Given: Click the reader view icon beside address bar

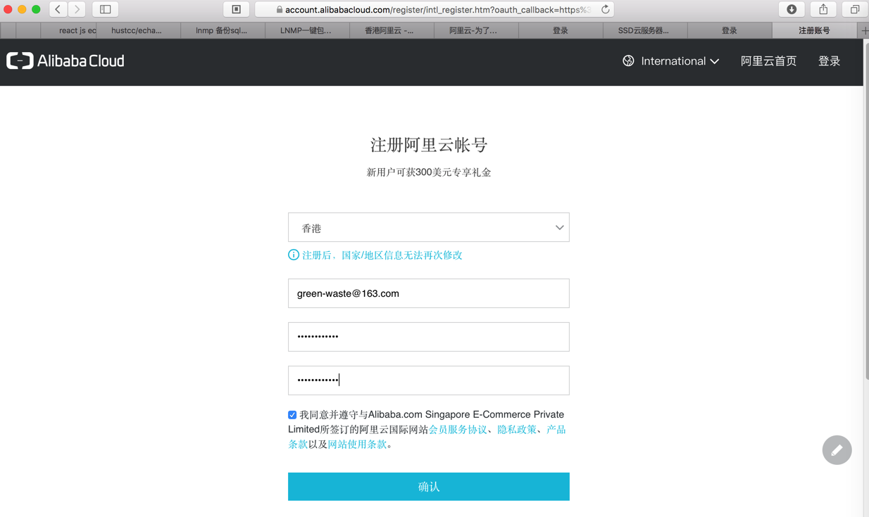Looking at the screenshot, I should 237,9.
